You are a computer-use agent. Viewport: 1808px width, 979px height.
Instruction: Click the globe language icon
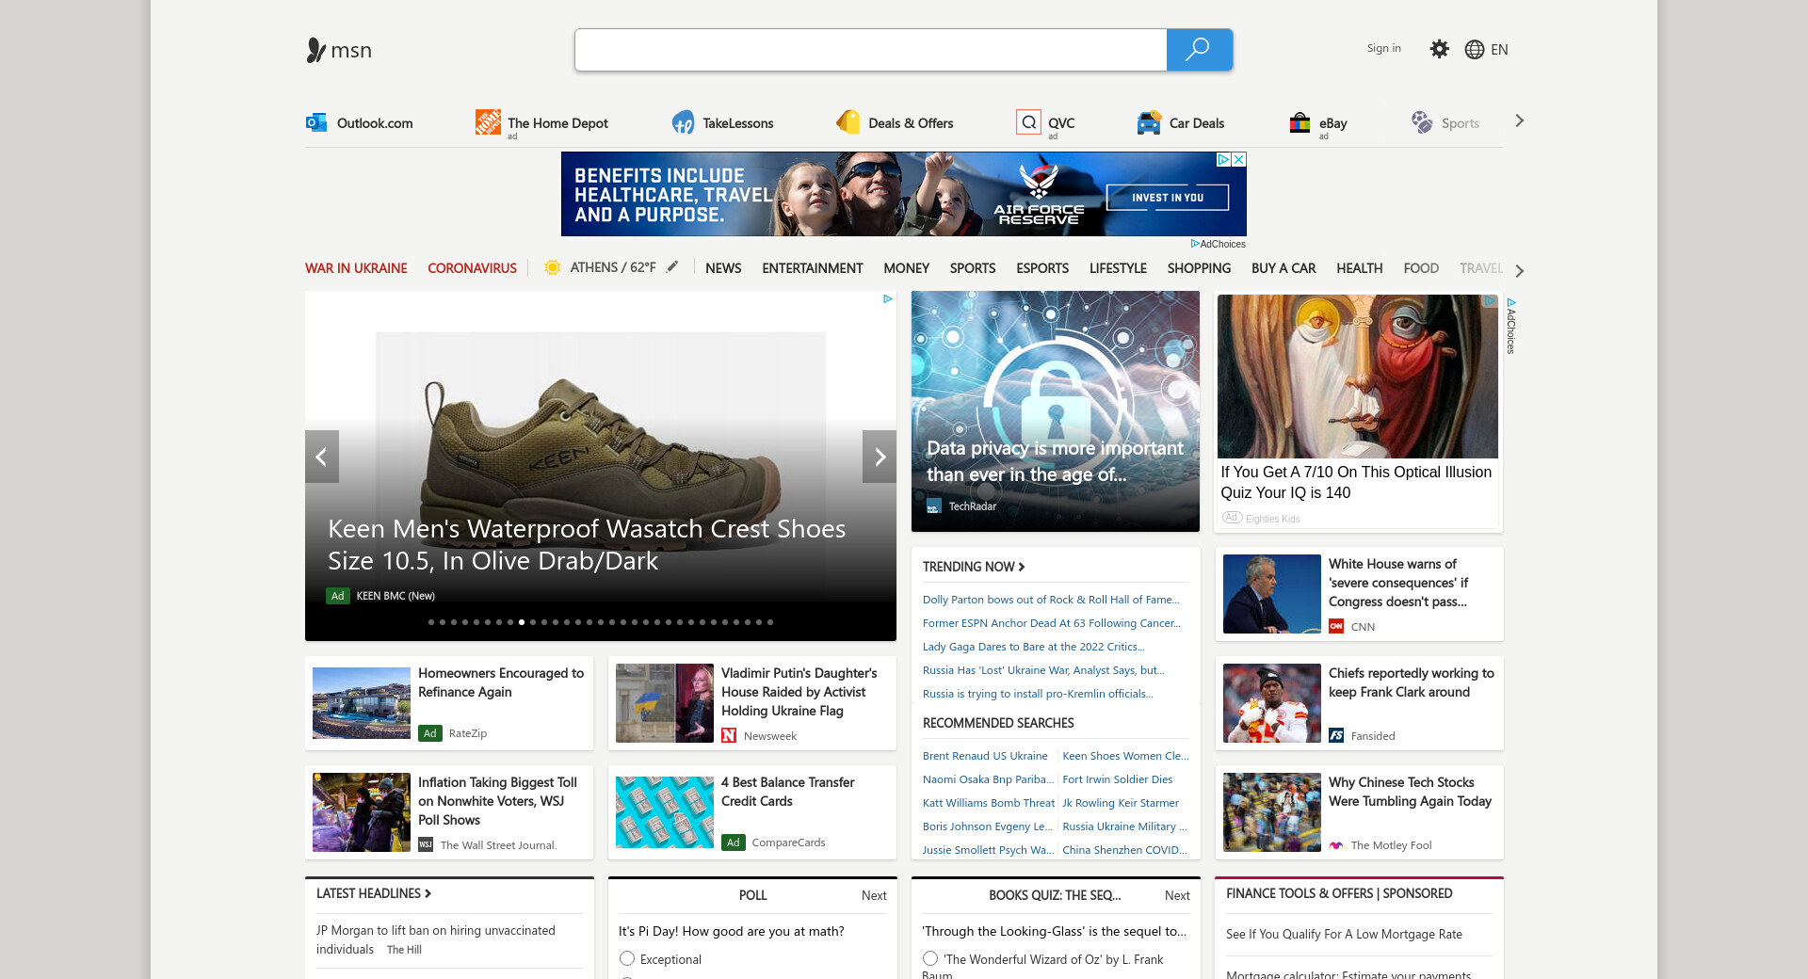pyautogui.click(x=1474, y=50)
